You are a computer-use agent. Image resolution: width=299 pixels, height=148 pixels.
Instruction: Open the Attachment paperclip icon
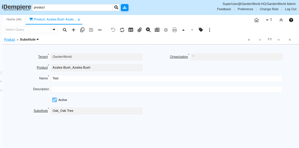coord(140,30)
